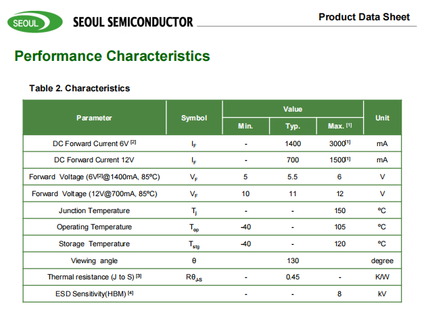Click the Product Data Sheet header text
422x320 pixels.
[364, 17]
